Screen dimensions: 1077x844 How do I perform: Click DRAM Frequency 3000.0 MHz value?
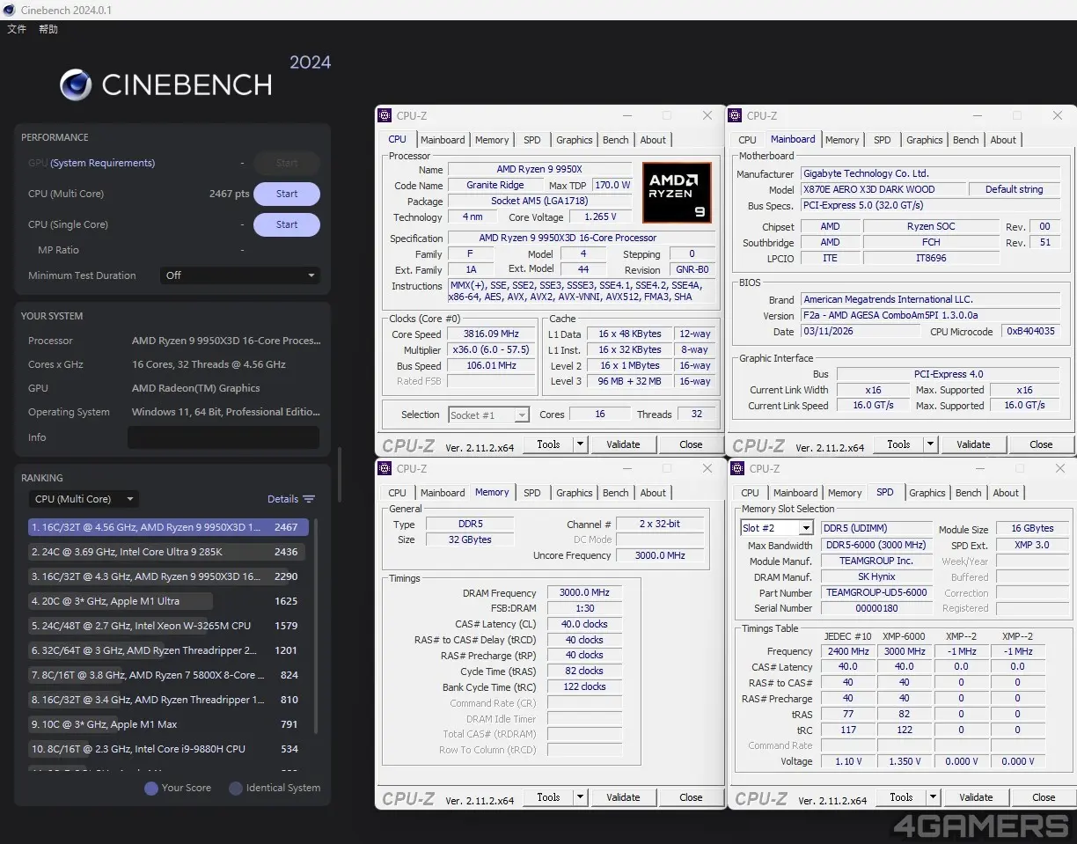[x=584, y=593]
